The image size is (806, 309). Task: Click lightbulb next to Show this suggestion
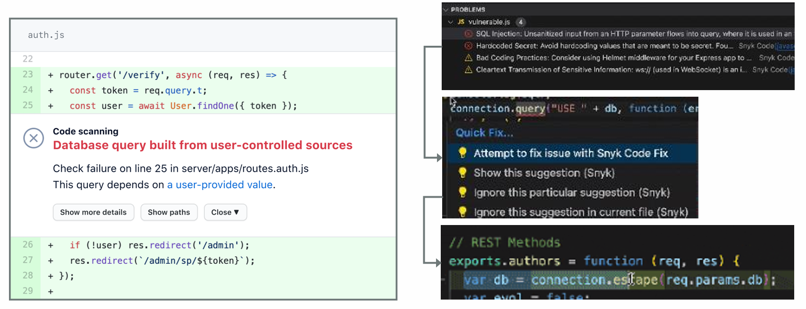point(462,173)
